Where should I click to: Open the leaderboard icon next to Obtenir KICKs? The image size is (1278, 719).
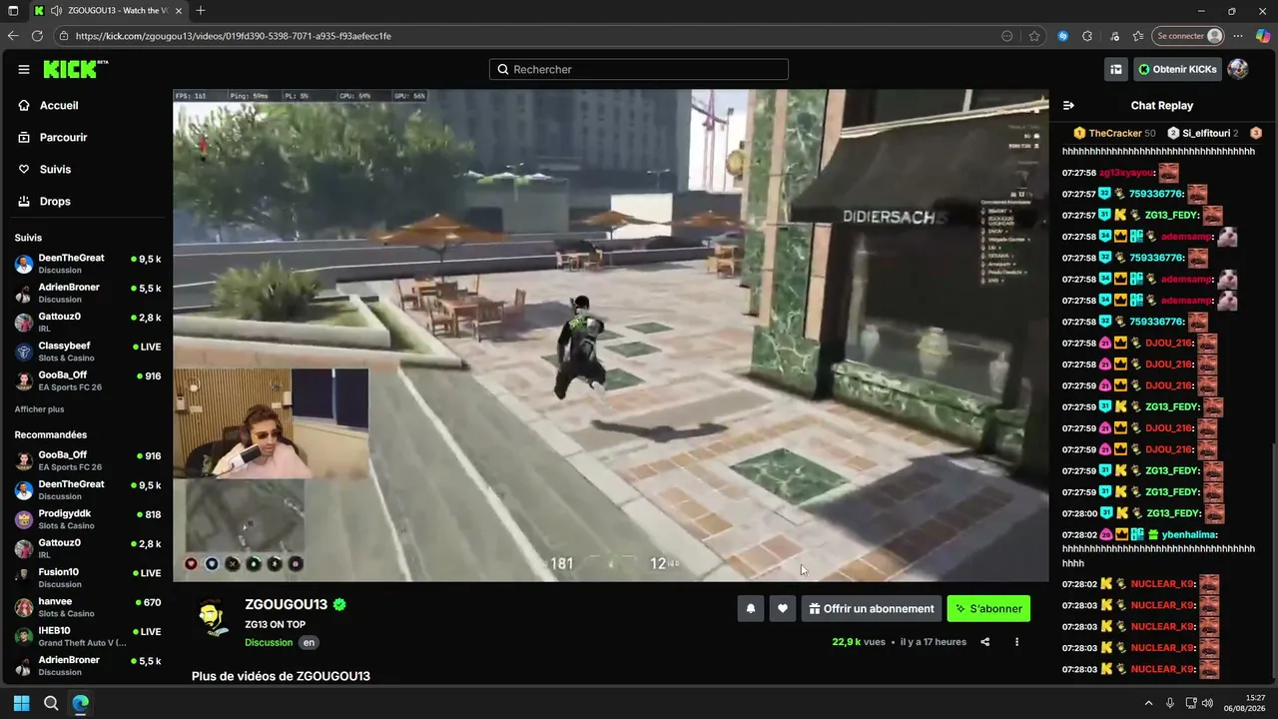[1116, 69]
